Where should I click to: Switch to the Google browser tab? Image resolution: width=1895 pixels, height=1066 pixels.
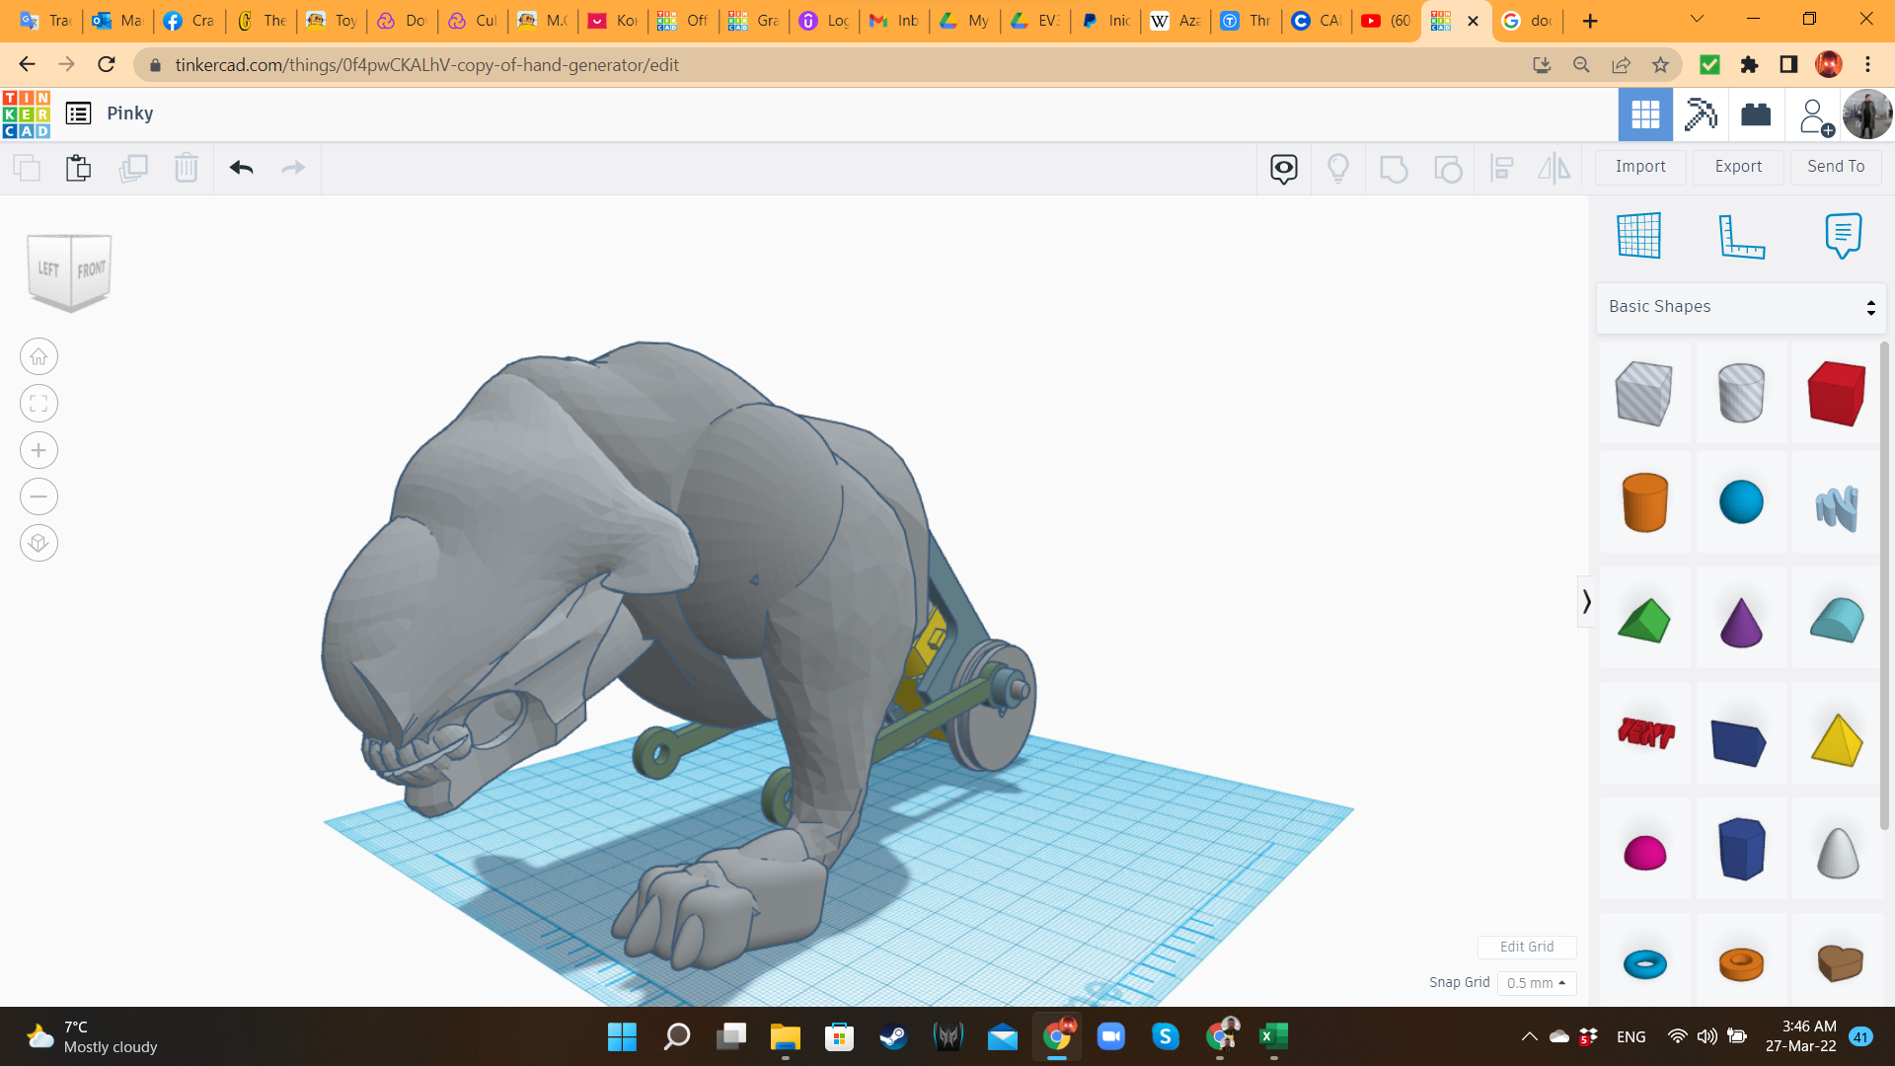coord(1528,21)
